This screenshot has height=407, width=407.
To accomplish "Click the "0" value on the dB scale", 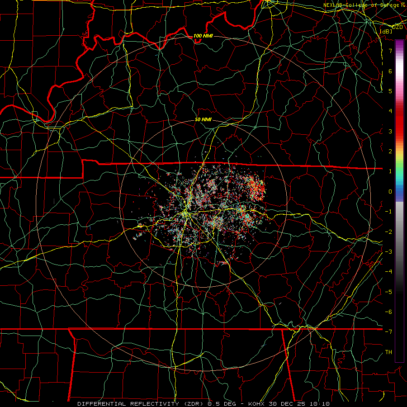I will coord(390,192).
